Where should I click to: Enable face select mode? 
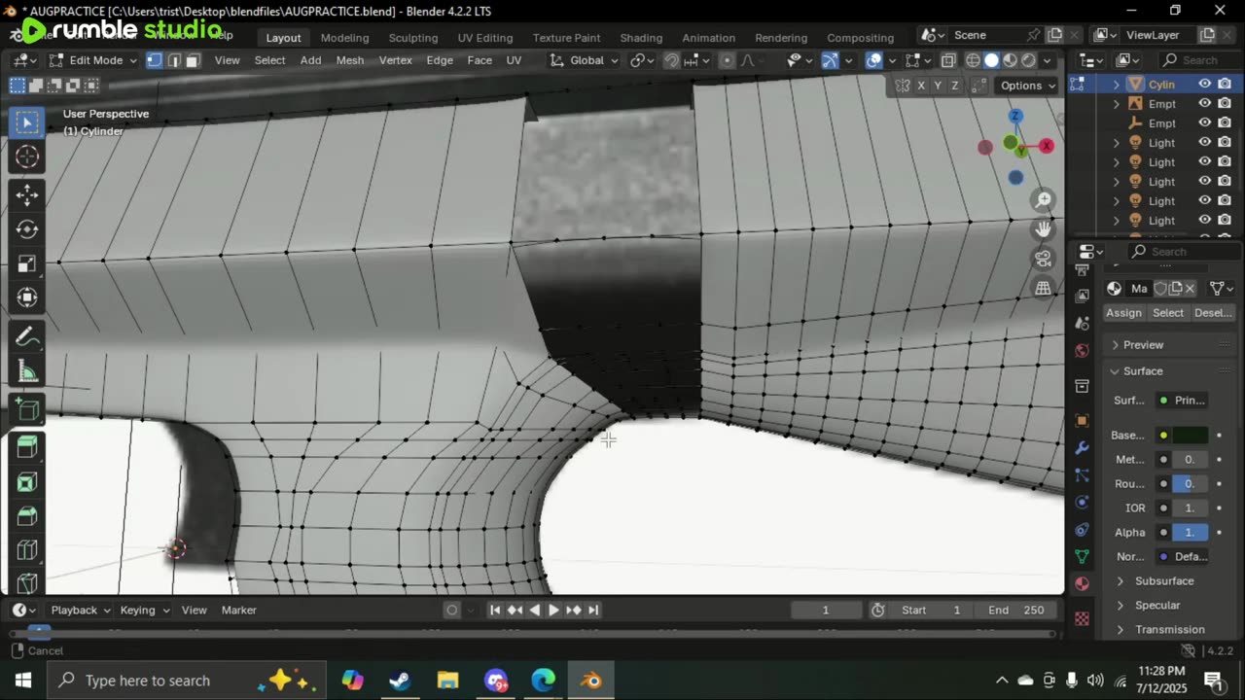(x=193, y=60)
